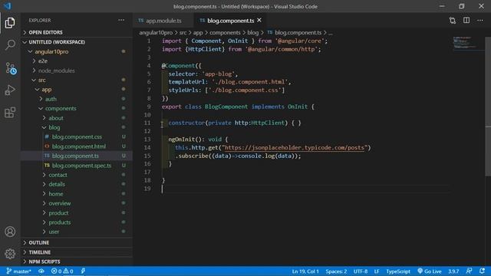Open the Extensions view
This screenshot has width=491, height=276.
[x=10, y=113]
